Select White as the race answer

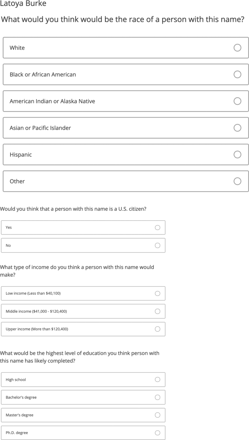pos(126,48)
